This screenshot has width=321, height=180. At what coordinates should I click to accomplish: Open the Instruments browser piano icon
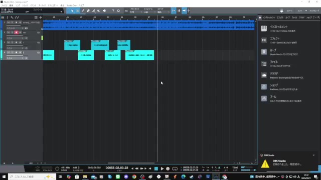click(x=264, y=28)
